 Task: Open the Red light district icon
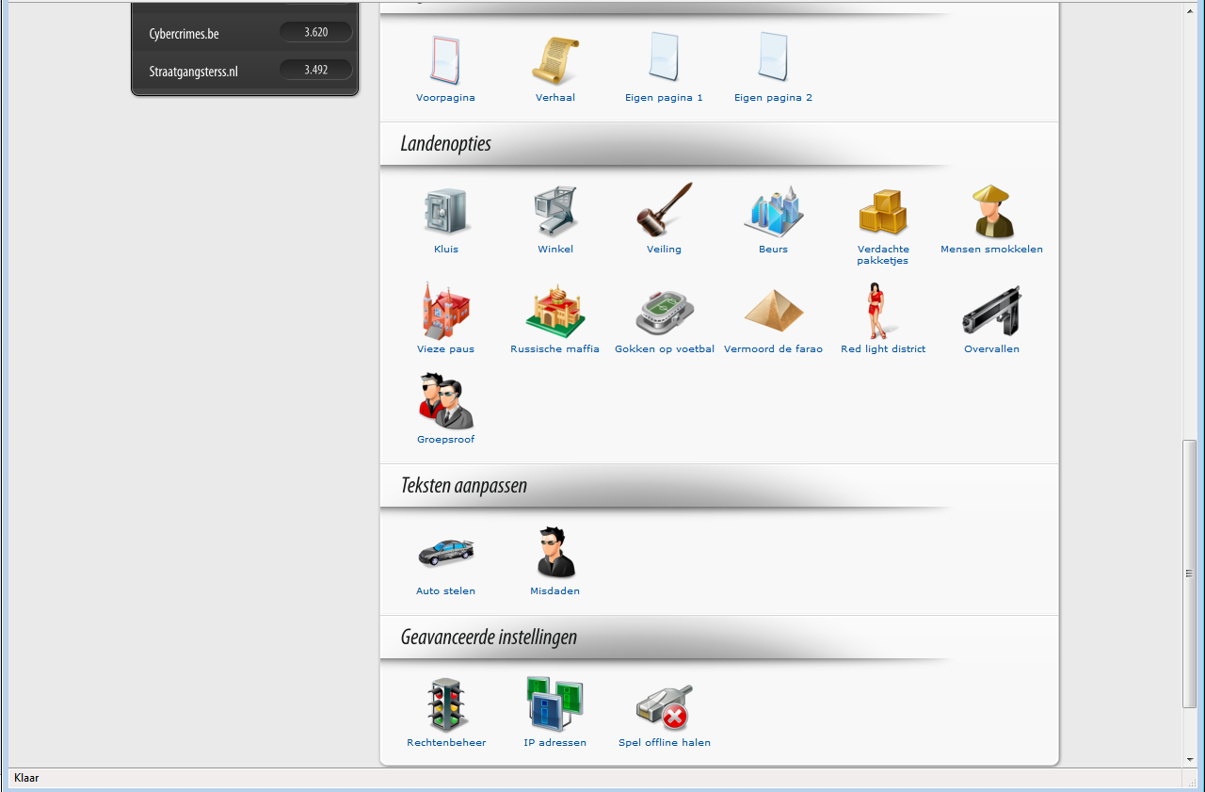[876, 311]
